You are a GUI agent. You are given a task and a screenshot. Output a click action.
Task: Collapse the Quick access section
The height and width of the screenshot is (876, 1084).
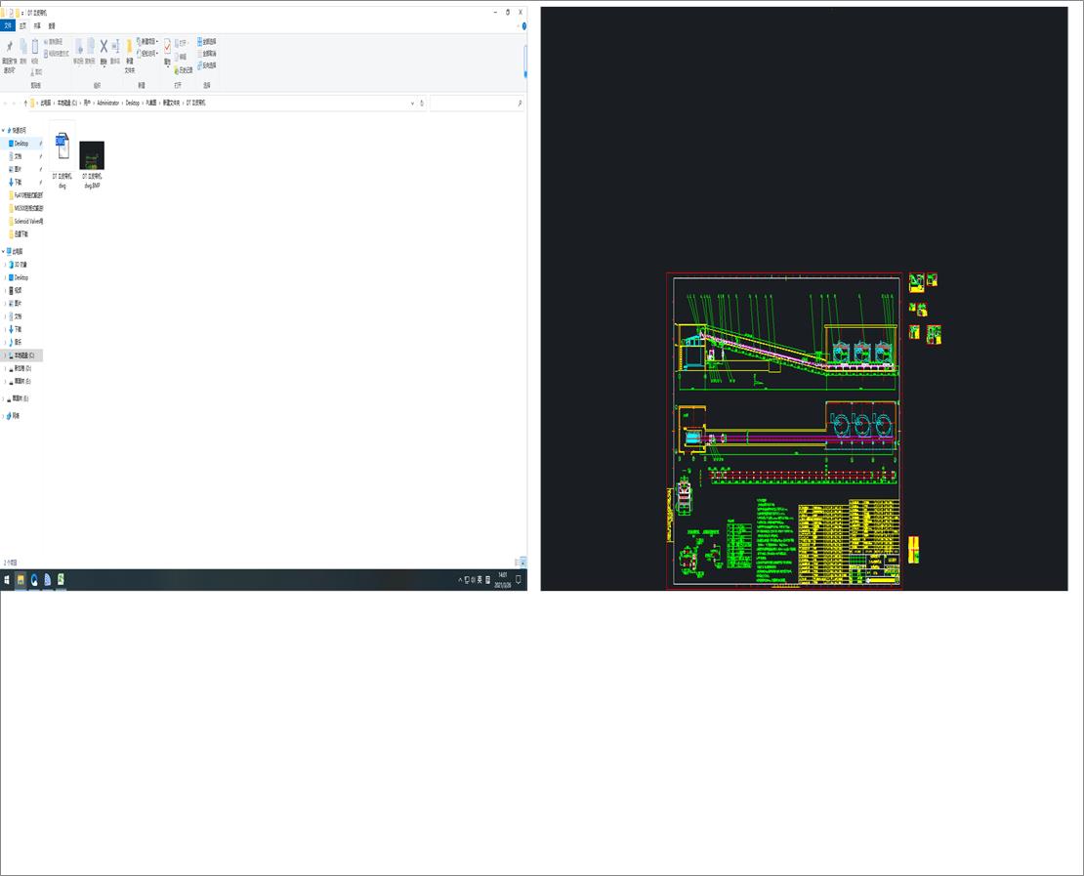pos(4,129)
